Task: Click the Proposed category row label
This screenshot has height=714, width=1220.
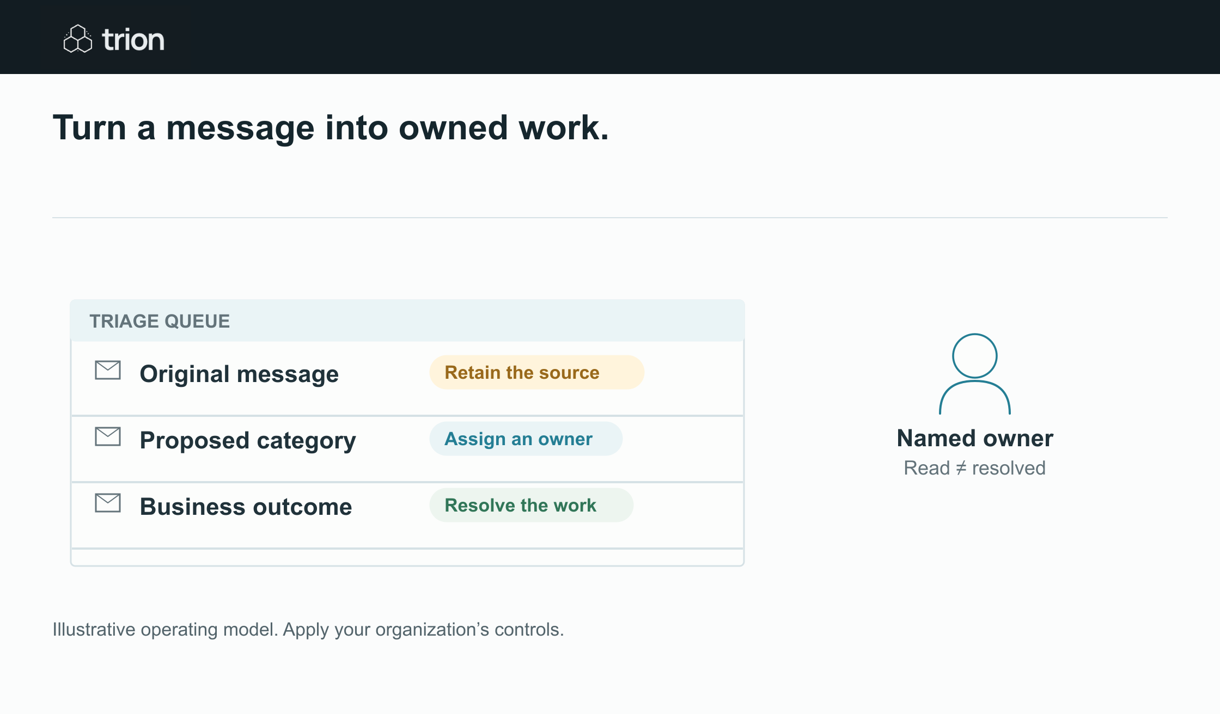Action: 248,441
